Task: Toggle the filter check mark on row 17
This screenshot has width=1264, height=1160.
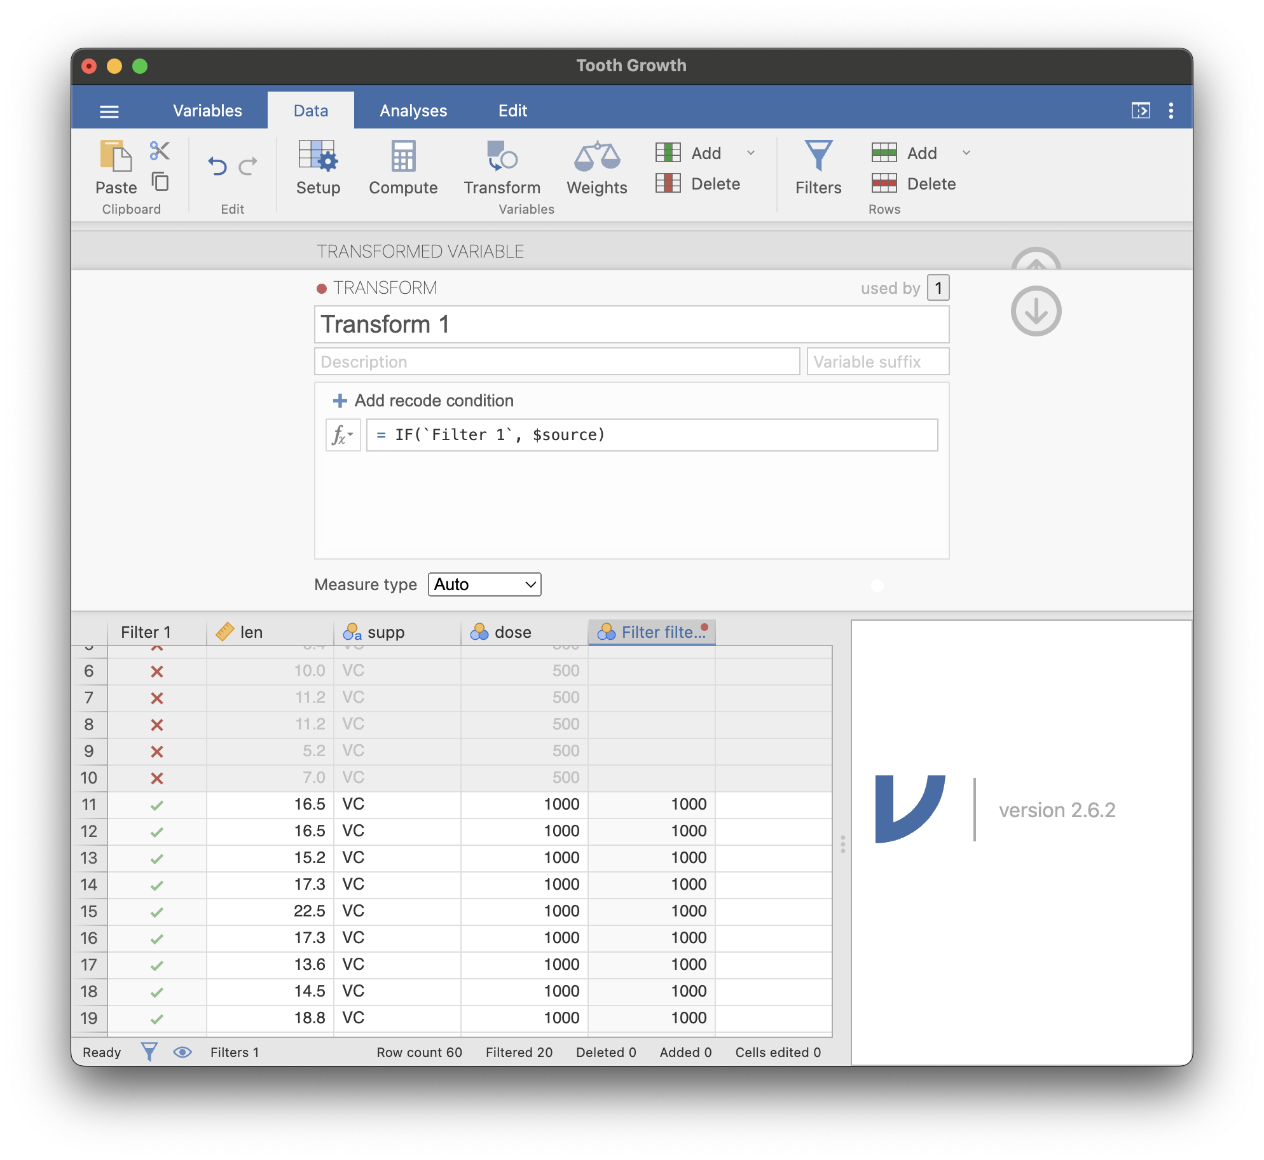Action: (157, 966)
